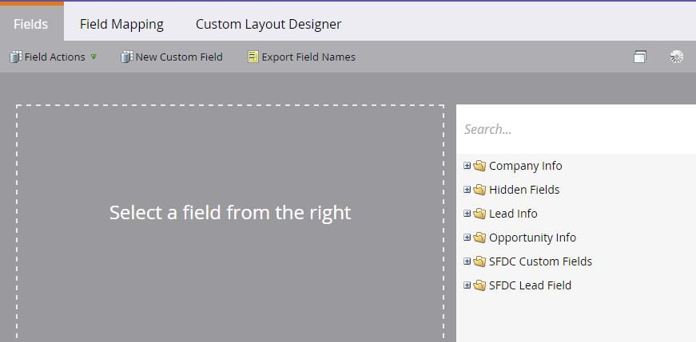Click the Hidden Fields folder icon

point(479,190)
